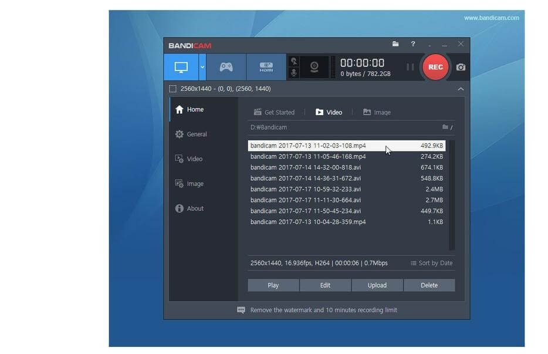Toggle mouse cursor effect icon

(x=294, y=61)
